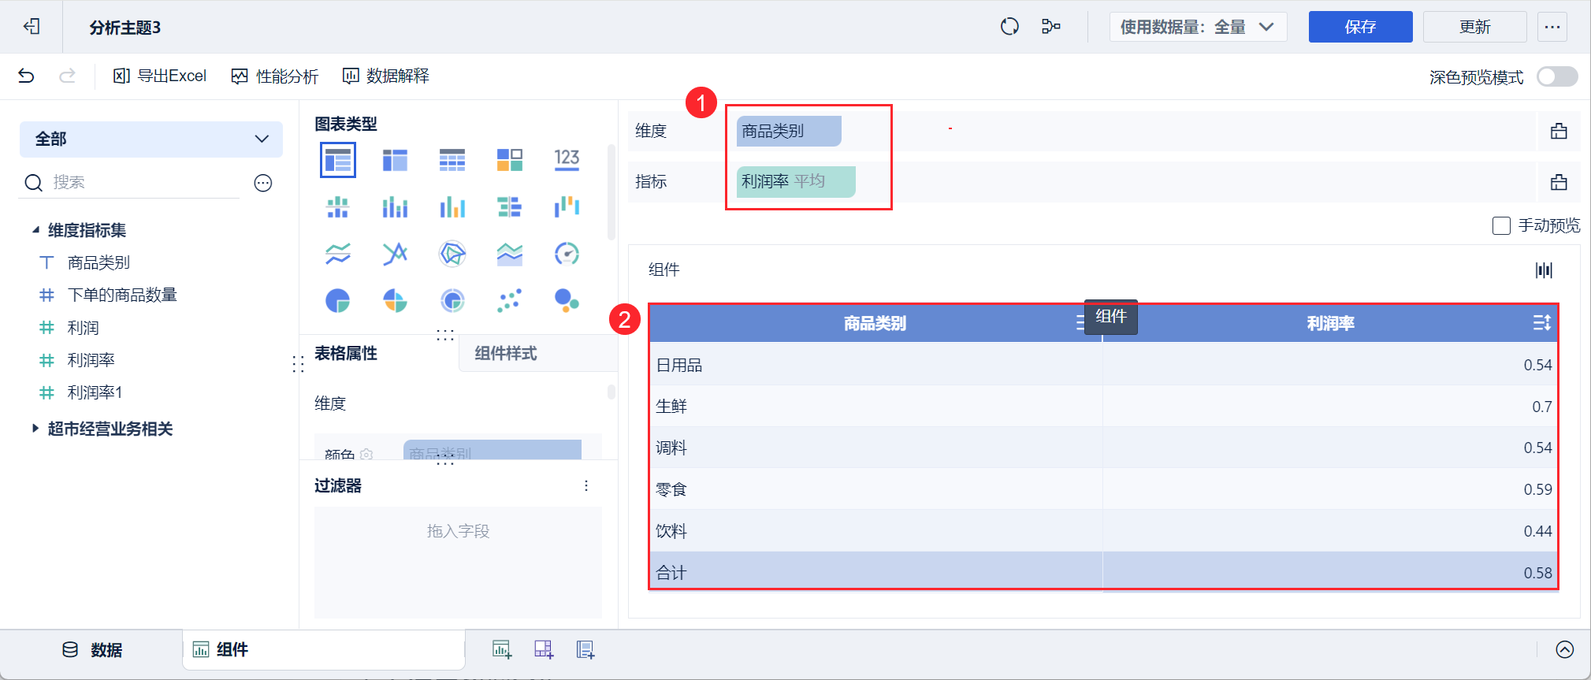Image resolution: width=1591 pixels, height=680 pixels.
Task: Select the stacked column chart icon
Action: tap(395, 207)
